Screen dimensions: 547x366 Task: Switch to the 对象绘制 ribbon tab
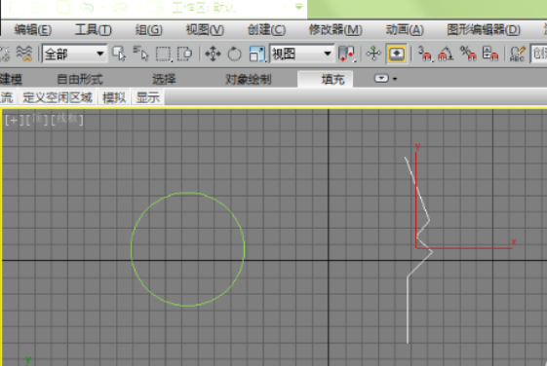(248, 80)
